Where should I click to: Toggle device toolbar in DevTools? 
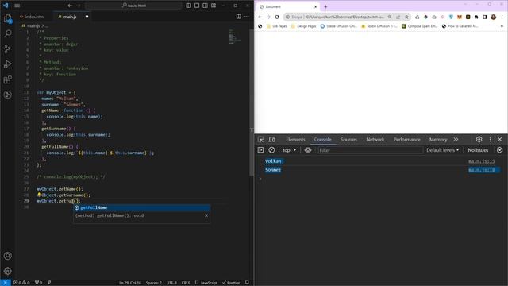click(x=271, y=140)
